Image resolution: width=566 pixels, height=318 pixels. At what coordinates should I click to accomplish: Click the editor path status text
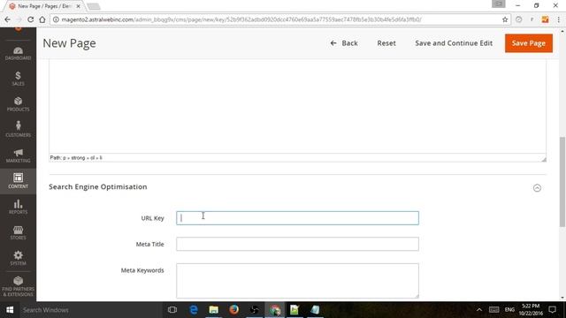(x=76, y=158)
